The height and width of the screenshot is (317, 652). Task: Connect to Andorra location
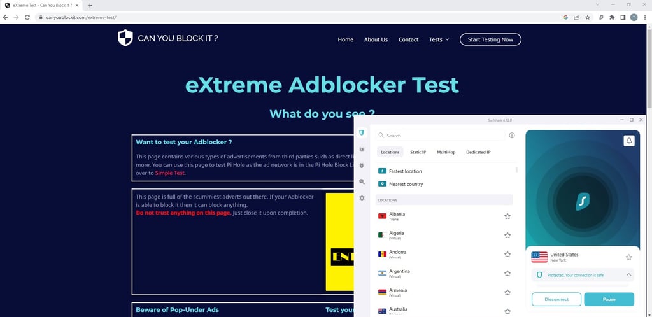pos(445,254)
